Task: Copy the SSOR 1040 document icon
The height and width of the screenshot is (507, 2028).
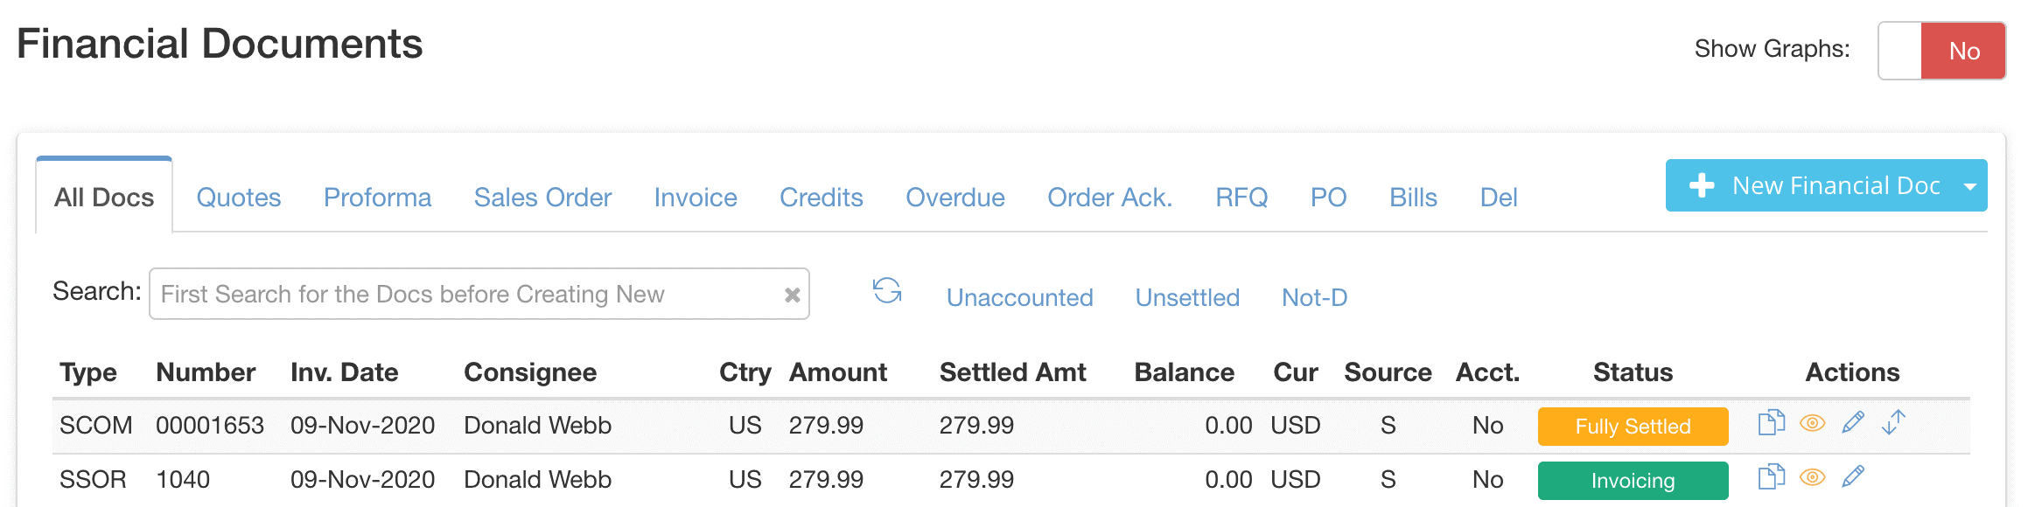Action: (x=1771, y=477)
